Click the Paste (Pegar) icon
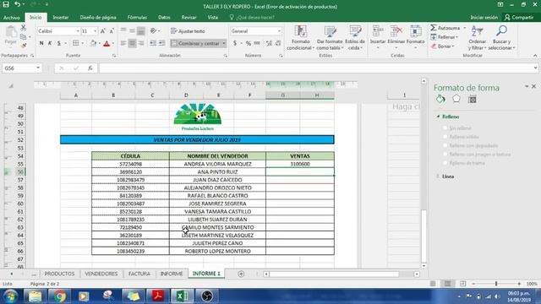Image resolution: width=541 pixels, height=304 pixels. tap(11, 32)
